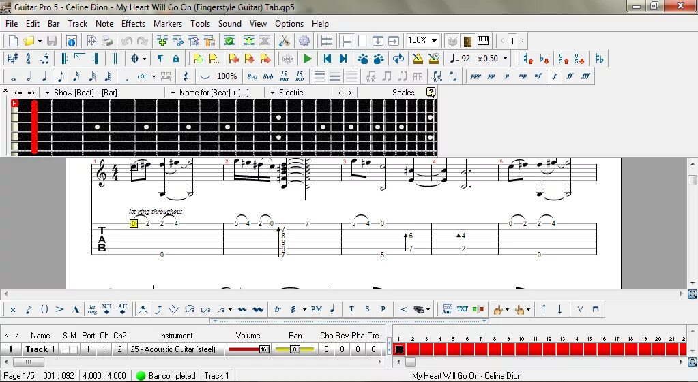This screenshot has width=698, height=382.
Task: Open the Effects menu
Action: tap(133, 24)
